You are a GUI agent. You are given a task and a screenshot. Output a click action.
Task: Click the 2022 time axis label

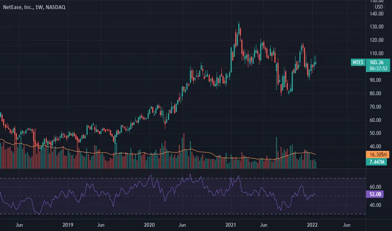point(312,225)
